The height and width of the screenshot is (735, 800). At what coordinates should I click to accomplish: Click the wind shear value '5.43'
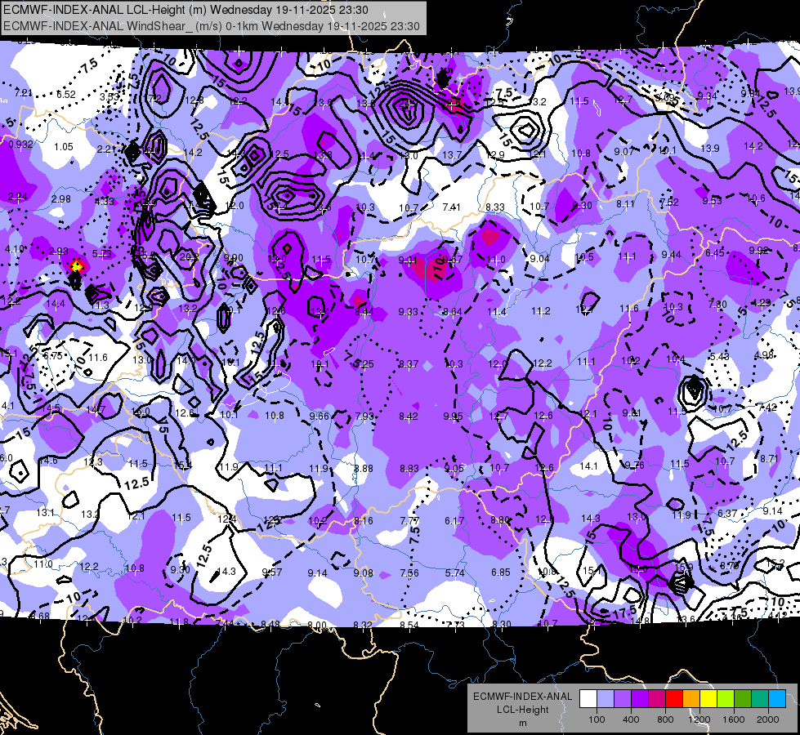pos(719,357)
